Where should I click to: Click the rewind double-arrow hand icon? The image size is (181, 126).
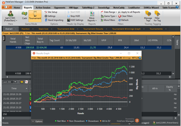[x=21, y=82]
